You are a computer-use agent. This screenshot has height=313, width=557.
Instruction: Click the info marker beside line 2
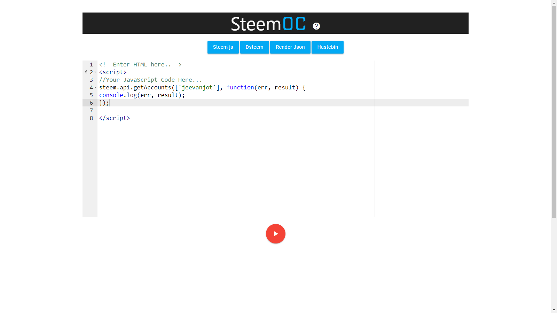point(86,72)
